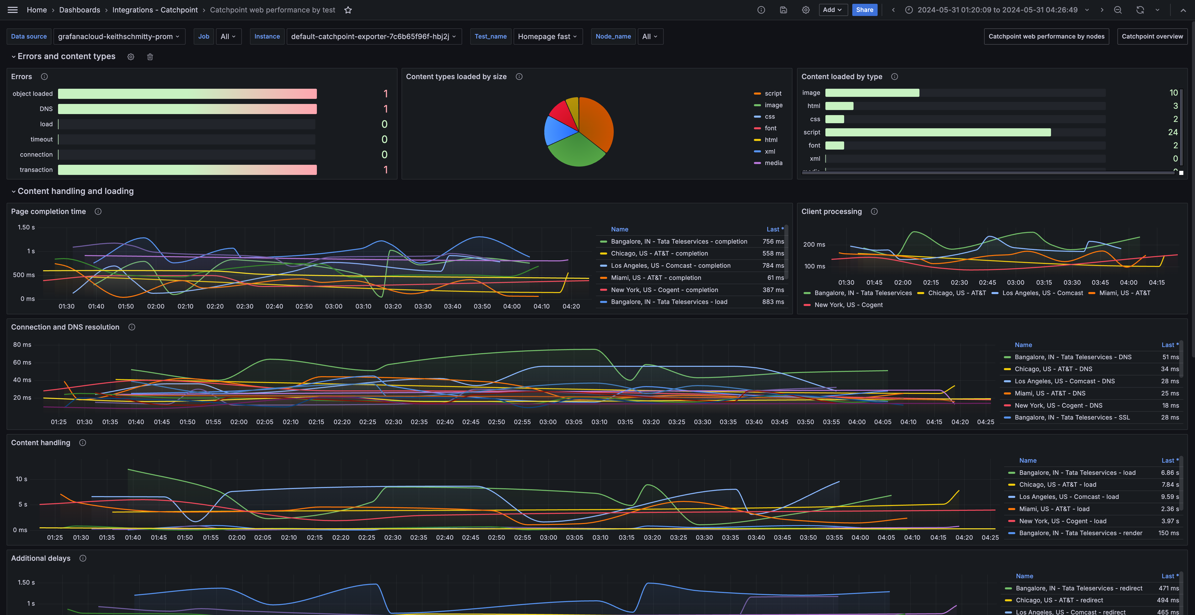
Task: Save the dashboard using the save icon
Action: 784,10
